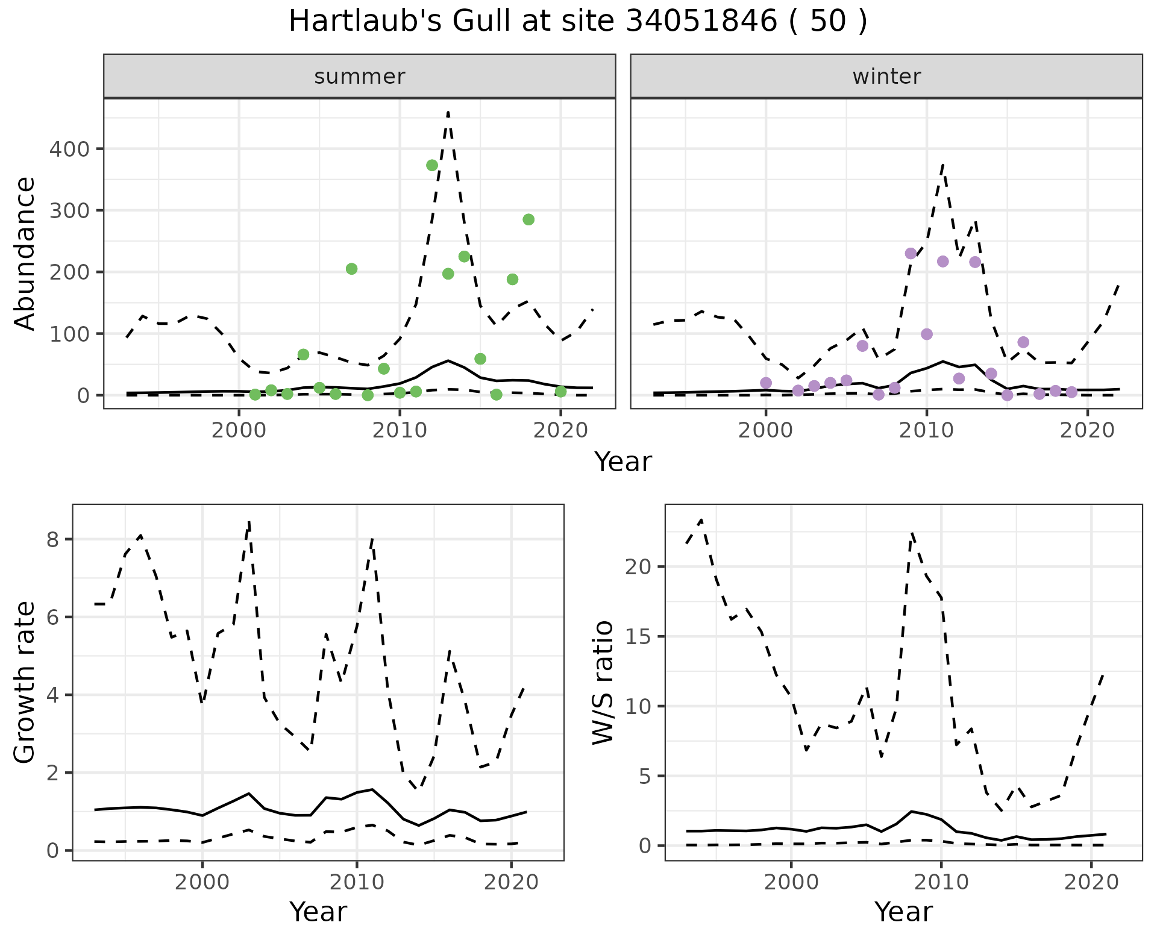Click the 8 tick on Growth rate axis

[x=53, y=539]
